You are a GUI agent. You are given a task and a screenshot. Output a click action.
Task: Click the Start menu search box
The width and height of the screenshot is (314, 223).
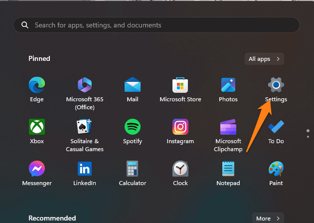coord(157,25)
